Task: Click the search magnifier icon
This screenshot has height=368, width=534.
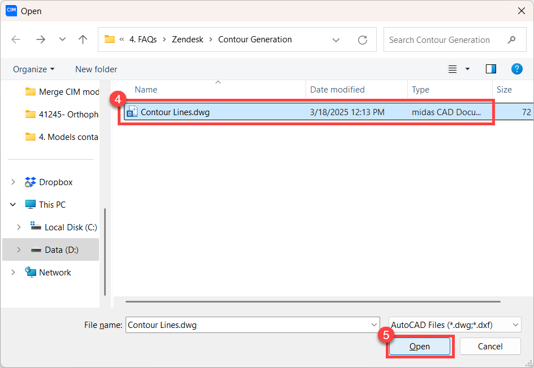Action: pyautogui.click(x=511, y=40)
